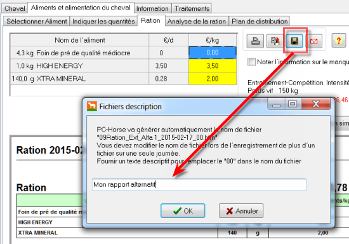Open the 'Plan de distribution' tab
Screen dimensions: 349x244
[260, 21]
